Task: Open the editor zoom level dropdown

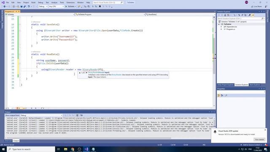Action: coord(9,108)
